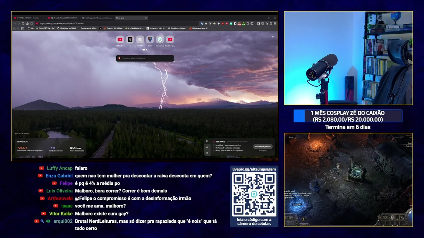Click the '17 GB' bandwidth saved statistic

pyautogui.click(x=52, y=148)
